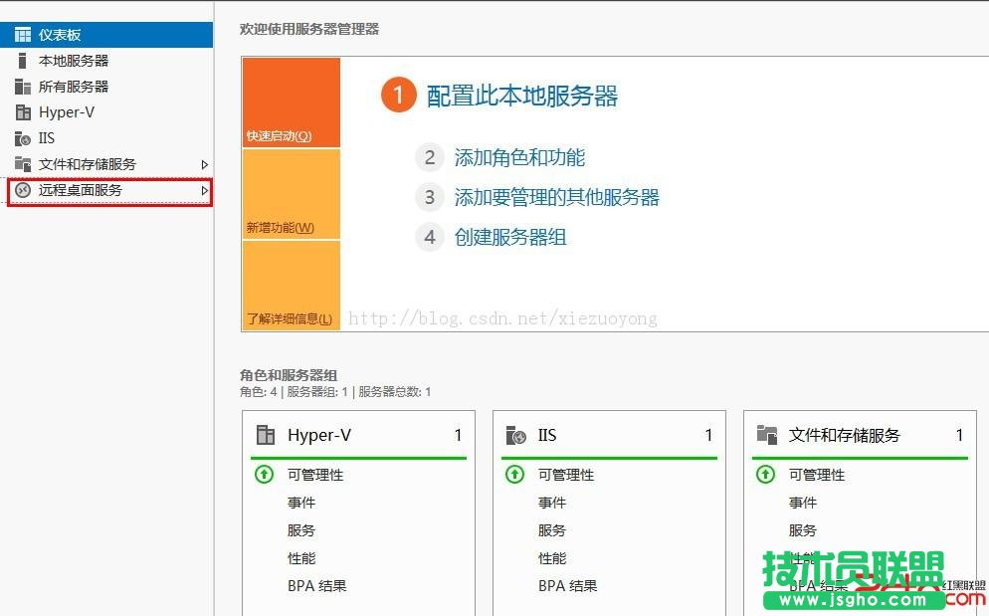Click the IIS role tile icon

click(x=518, y=434)
